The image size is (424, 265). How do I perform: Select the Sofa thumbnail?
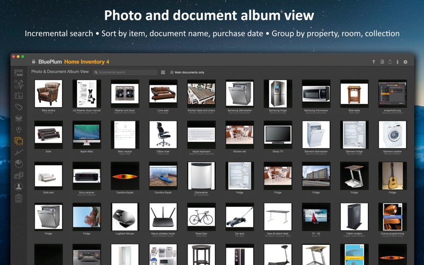[48, 135]
